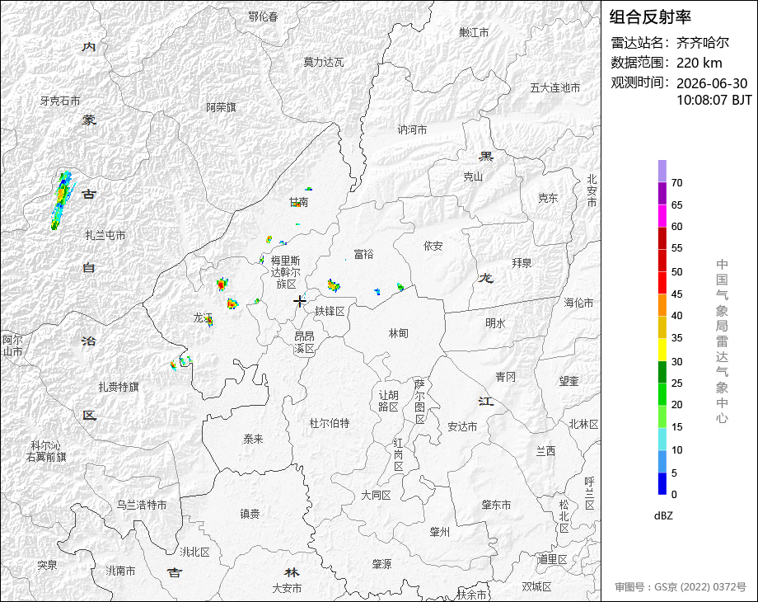This screenshot has width=758, height=602.
Task: Click the 依安 map label
Action: 433,246
